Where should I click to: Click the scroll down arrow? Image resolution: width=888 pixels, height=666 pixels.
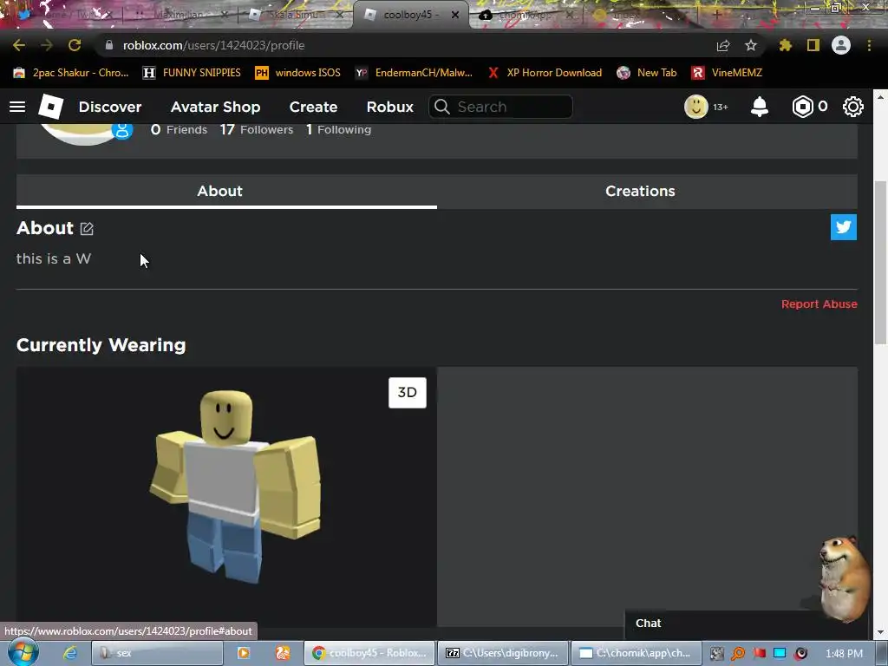click(880, 632)
